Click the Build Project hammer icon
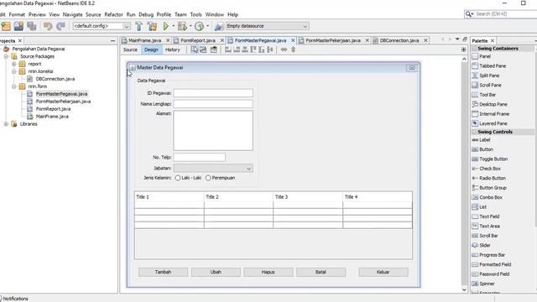The width and height of the screenshot is (537, 302). tap(138, 26)
